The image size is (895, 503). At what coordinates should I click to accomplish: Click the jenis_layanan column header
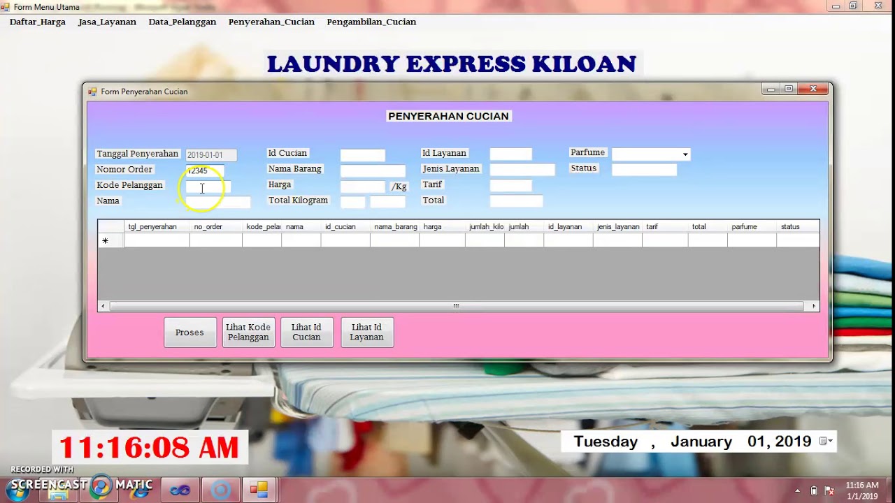click(x=617, y=226)
